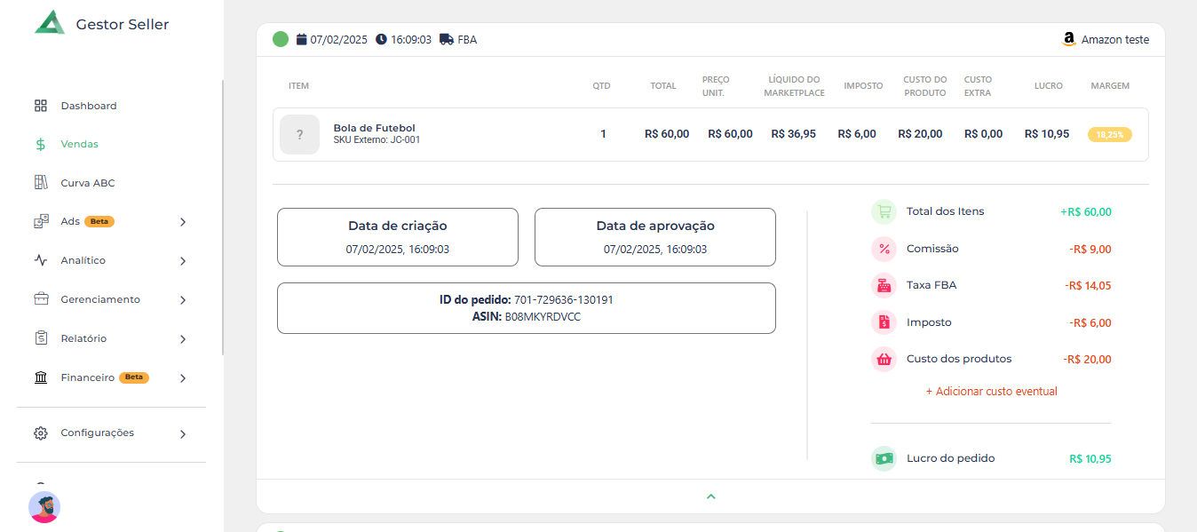Expand the Financeiro submenu chevron
Viewport: 1197px width, 532px height.
click(183, 378)
